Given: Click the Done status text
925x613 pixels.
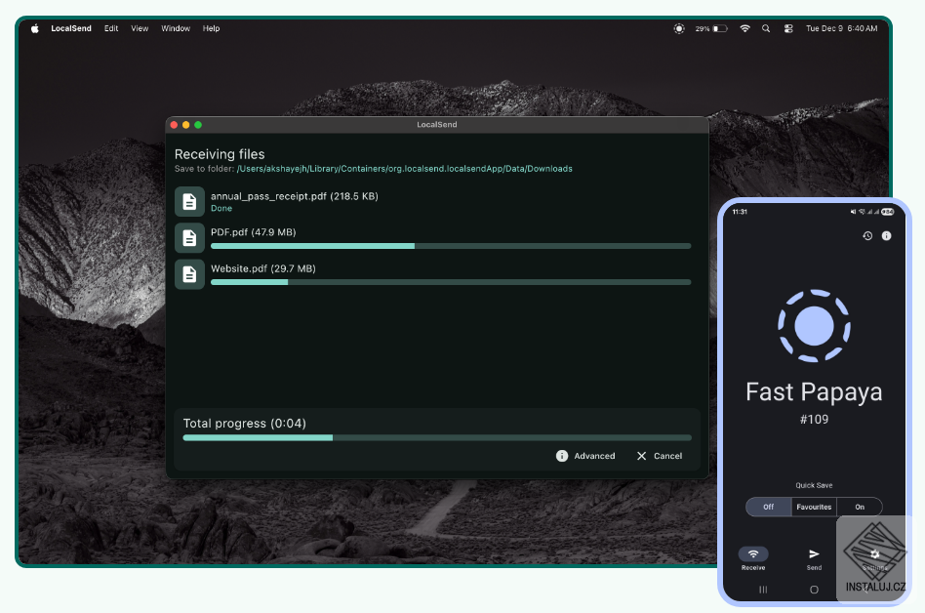Looking at the screenshot, I should [x=221, y=208].
